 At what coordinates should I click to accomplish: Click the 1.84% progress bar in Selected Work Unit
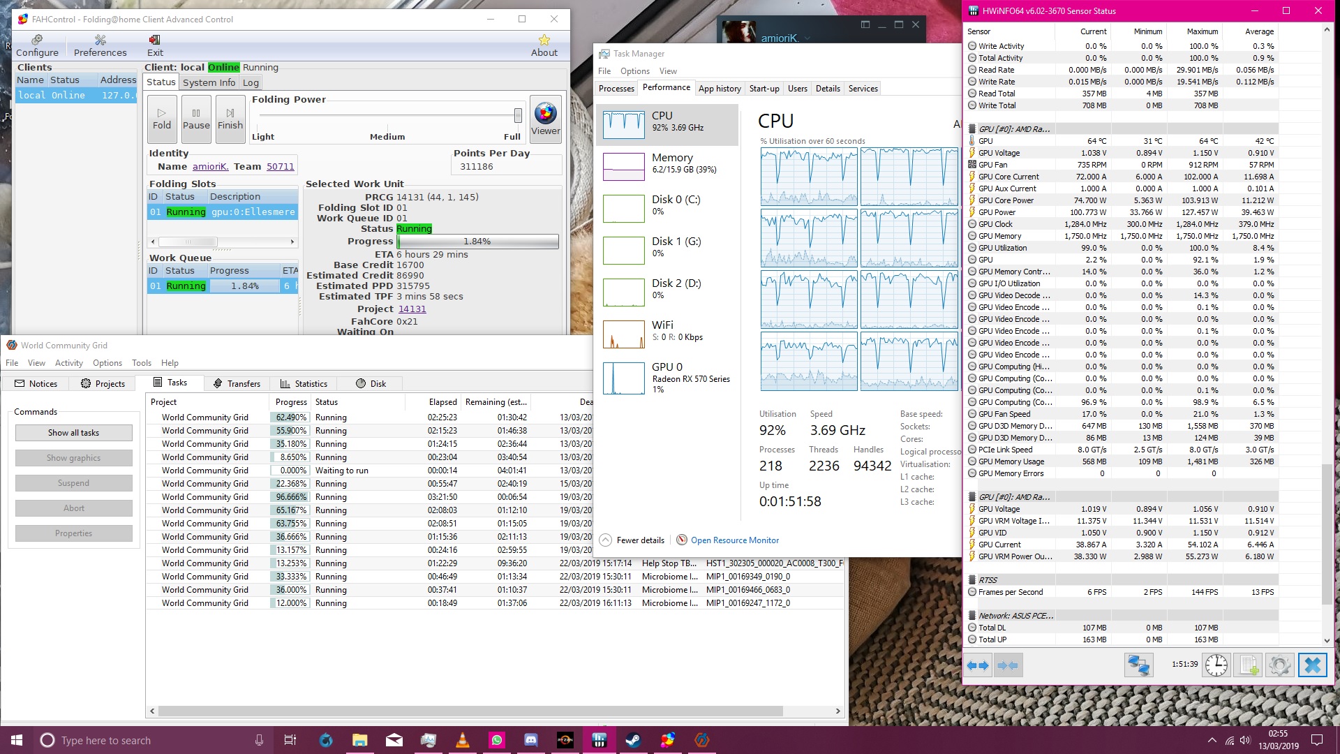click(477, 242)
